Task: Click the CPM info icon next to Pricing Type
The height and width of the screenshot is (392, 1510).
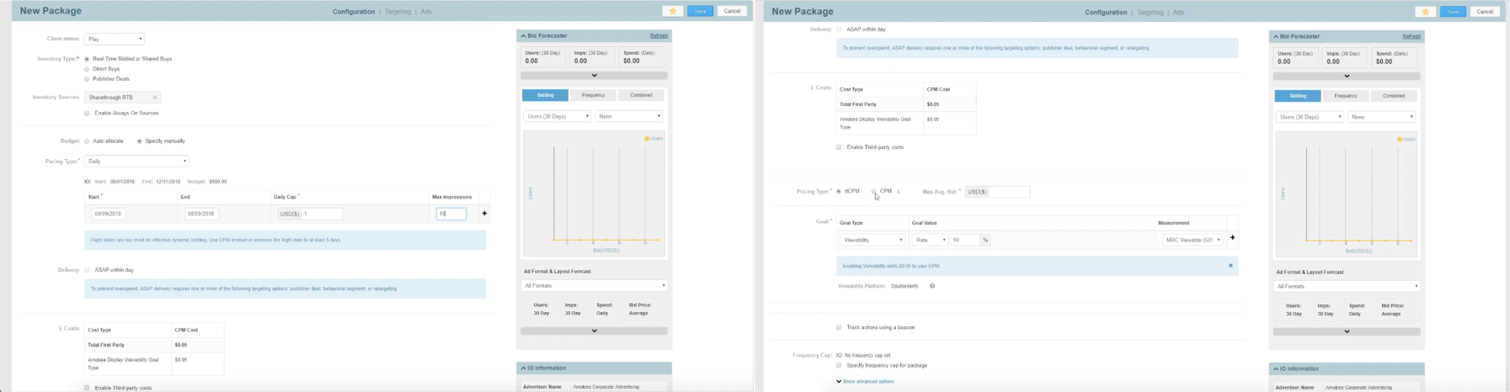Action: (899, 192)
